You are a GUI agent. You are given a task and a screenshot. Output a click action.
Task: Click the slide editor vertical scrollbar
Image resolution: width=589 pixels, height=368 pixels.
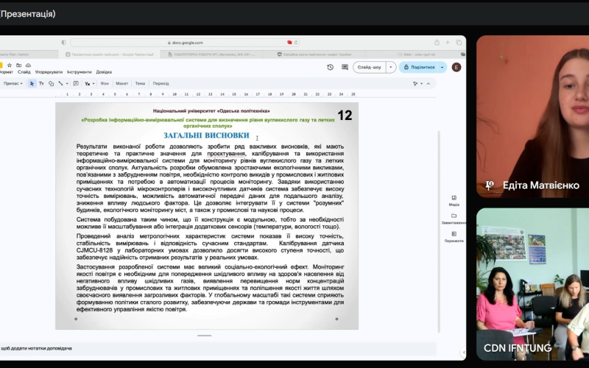pyautogui.click(x=439, y=231)
